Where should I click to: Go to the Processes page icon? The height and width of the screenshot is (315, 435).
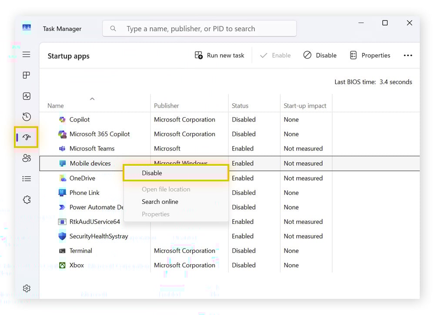[27, 75]
